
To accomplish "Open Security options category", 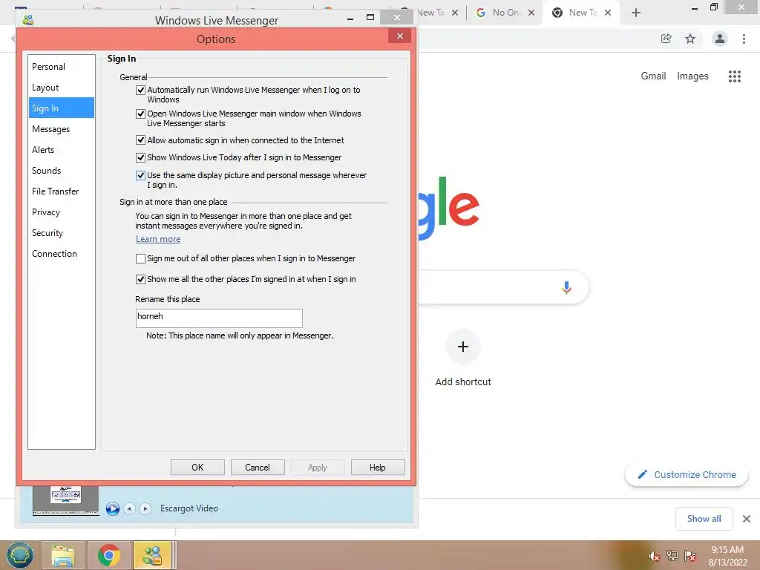I will [x=61, y=233].
